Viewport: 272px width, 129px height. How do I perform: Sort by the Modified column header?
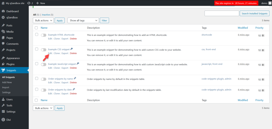(243, 28)
